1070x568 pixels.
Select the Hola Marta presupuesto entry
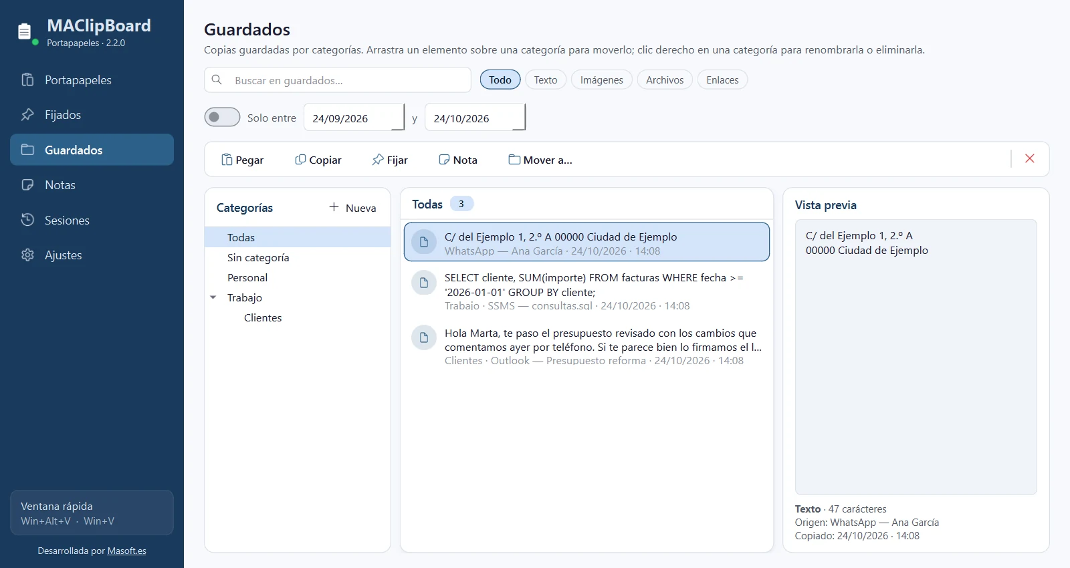tap(586, 346)
